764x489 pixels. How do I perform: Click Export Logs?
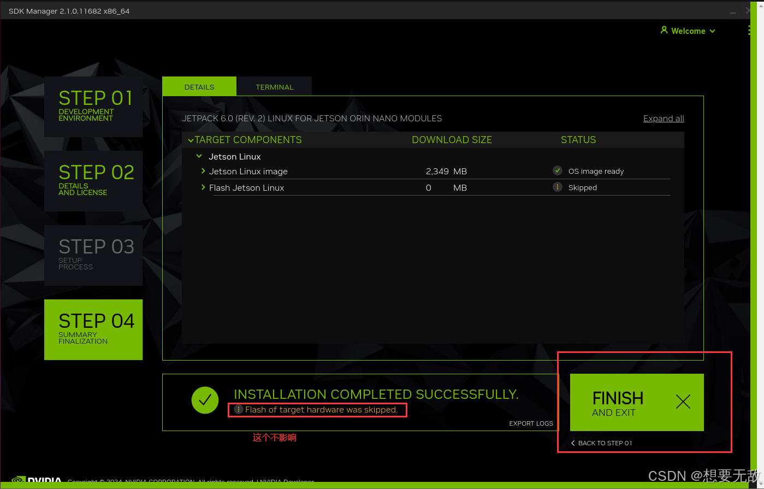click(531, 423)
